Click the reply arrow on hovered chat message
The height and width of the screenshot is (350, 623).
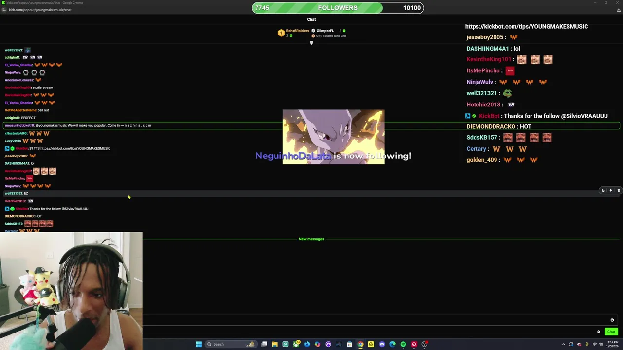[603, 191]
